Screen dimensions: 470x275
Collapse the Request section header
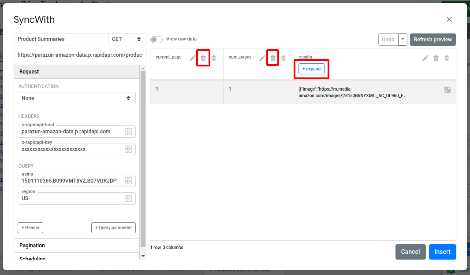pos(77,72)
